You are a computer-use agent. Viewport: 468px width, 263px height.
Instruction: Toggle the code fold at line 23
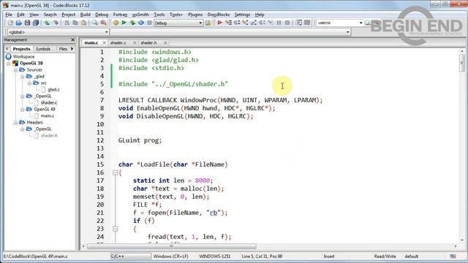pyautogui.click(x=115, y=229)
